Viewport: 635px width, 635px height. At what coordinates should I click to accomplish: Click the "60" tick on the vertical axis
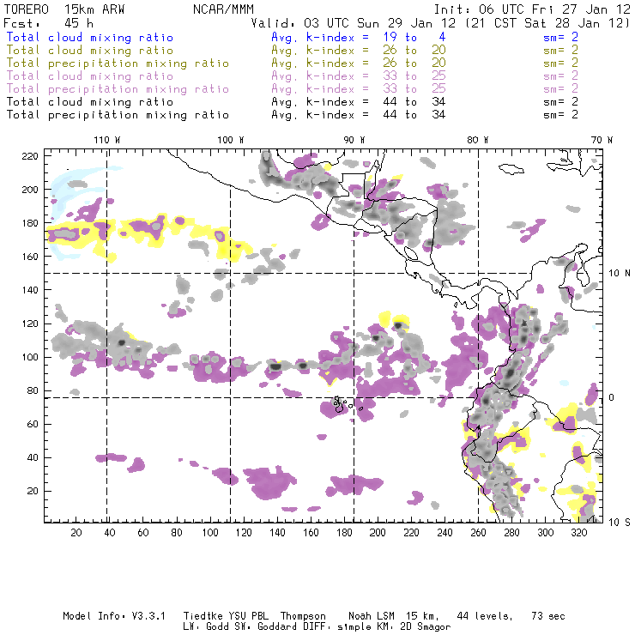[x=33, y=424]
